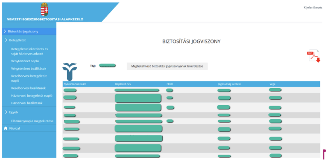Click the Hungarian coat of arms logo
The width and height of the screenshot is (328, 164).
pyautogui.click(x=44, y=9)
